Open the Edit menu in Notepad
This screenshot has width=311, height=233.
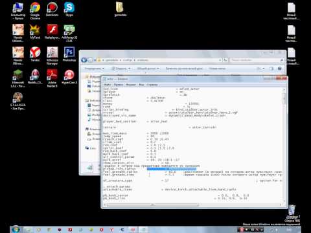tap(119, 85)
